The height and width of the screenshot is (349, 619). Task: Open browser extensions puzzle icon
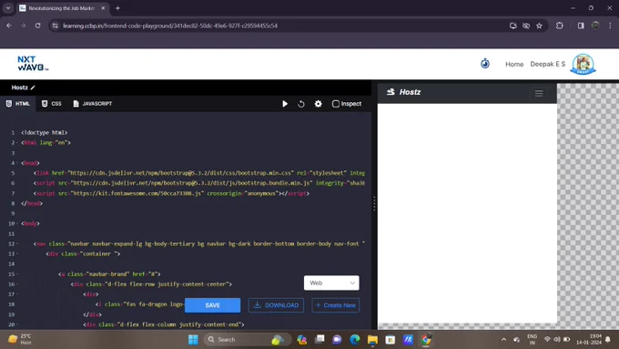click(560, 26)
